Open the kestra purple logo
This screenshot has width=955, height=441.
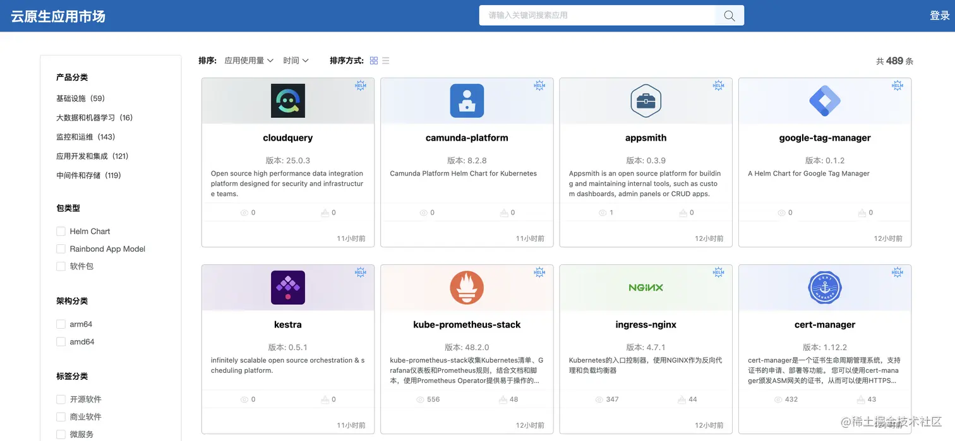coord(288,288)
